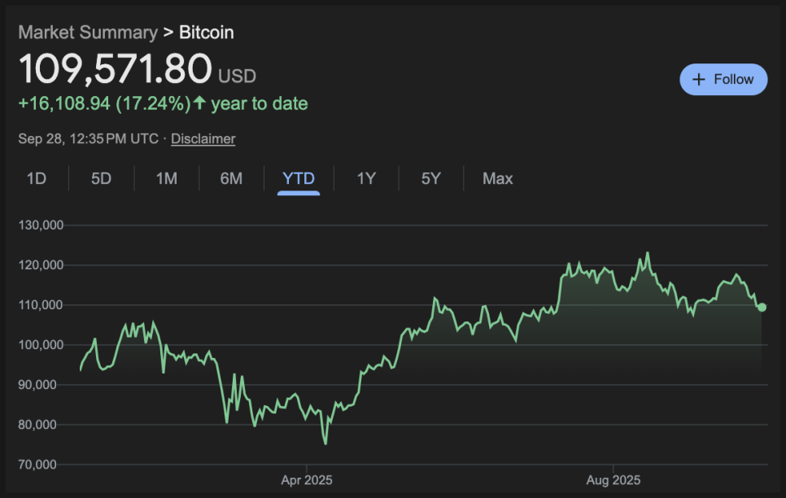Click the Sep 28, 12:35 PM UTC timestamp
Image resolution: width=786 pixels, height=498 pixels.
[88, 139]
